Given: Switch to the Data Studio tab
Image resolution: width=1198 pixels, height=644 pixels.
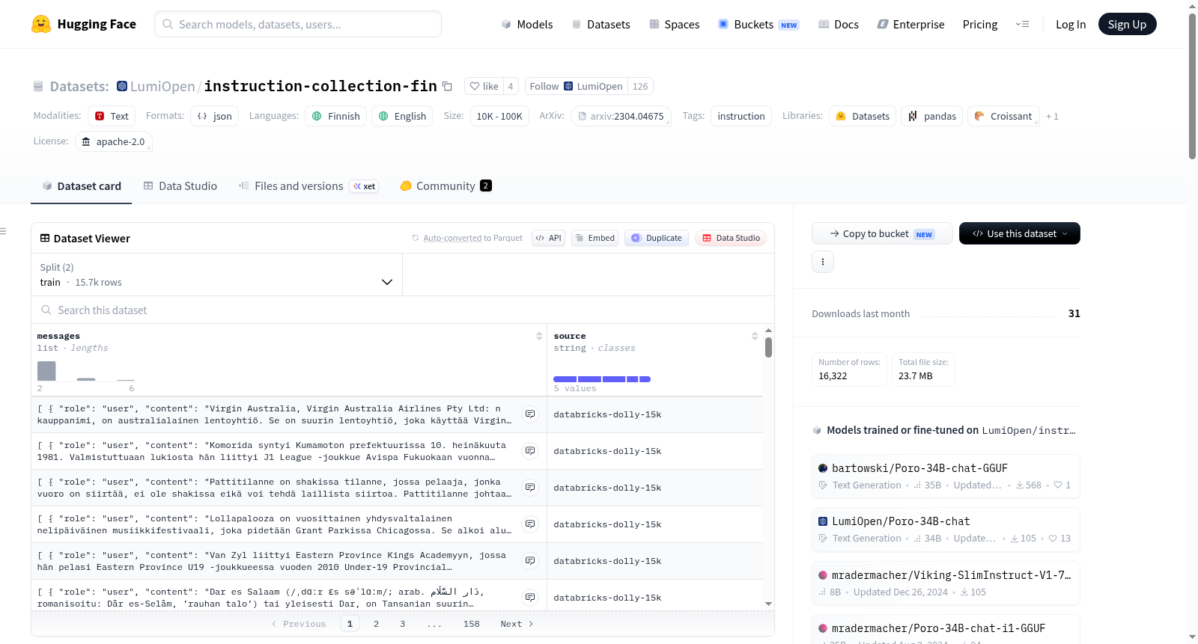Looking at the screenshot, I should pos(180,185).
